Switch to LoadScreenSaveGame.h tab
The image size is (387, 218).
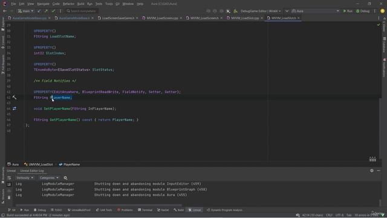point(118,18)
